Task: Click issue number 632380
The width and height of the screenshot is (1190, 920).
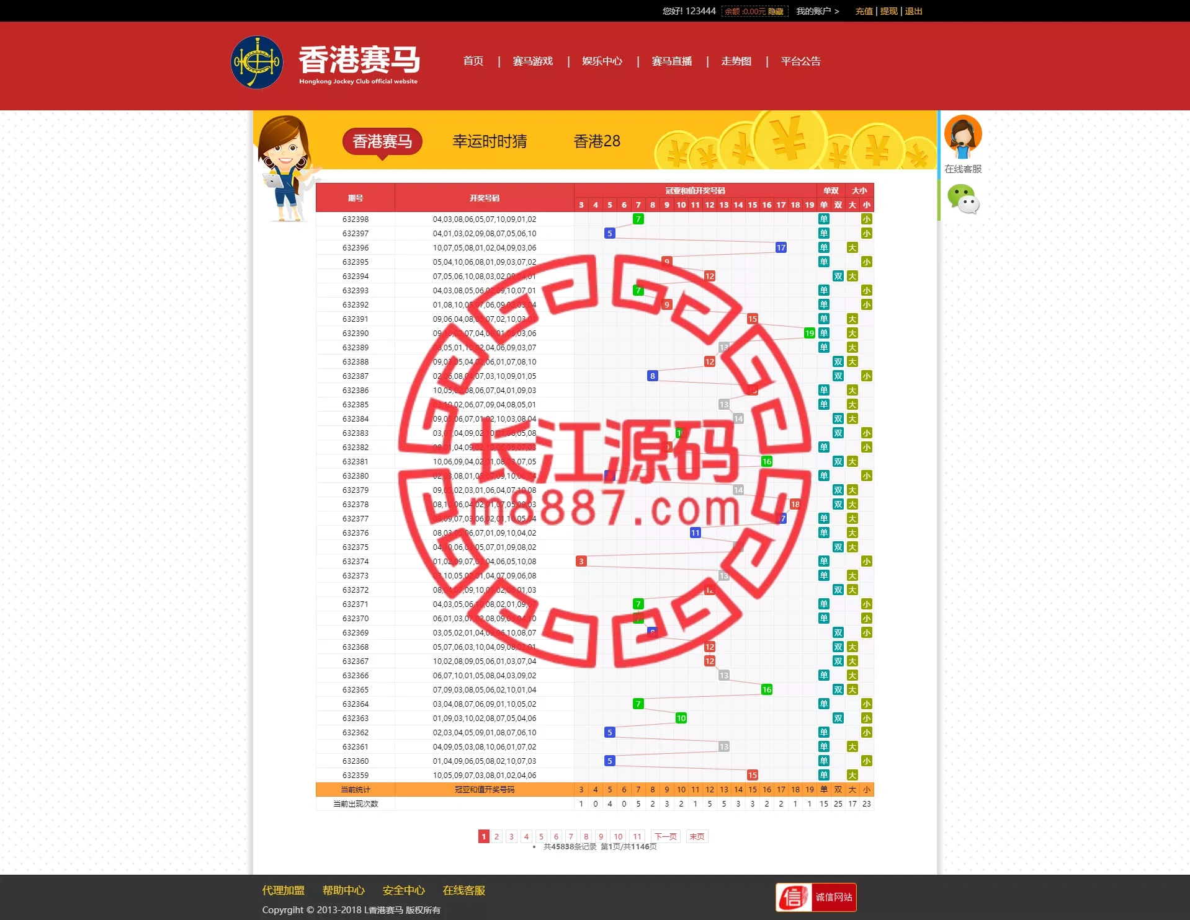Action: (356, 475)
